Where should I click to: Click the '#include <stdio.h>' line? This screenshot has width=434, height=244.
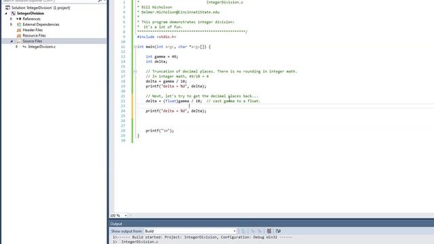(157, 37)
